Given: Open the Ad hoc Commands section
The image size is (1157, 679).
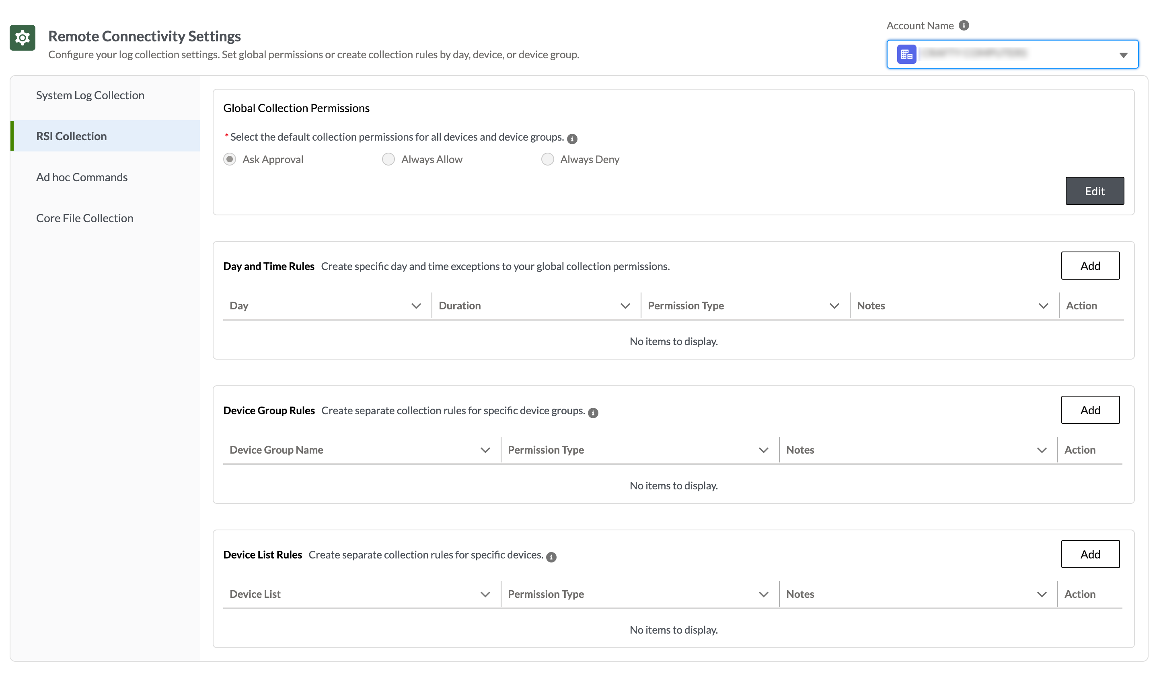Looking at the screenshot, I should (82, 177).
